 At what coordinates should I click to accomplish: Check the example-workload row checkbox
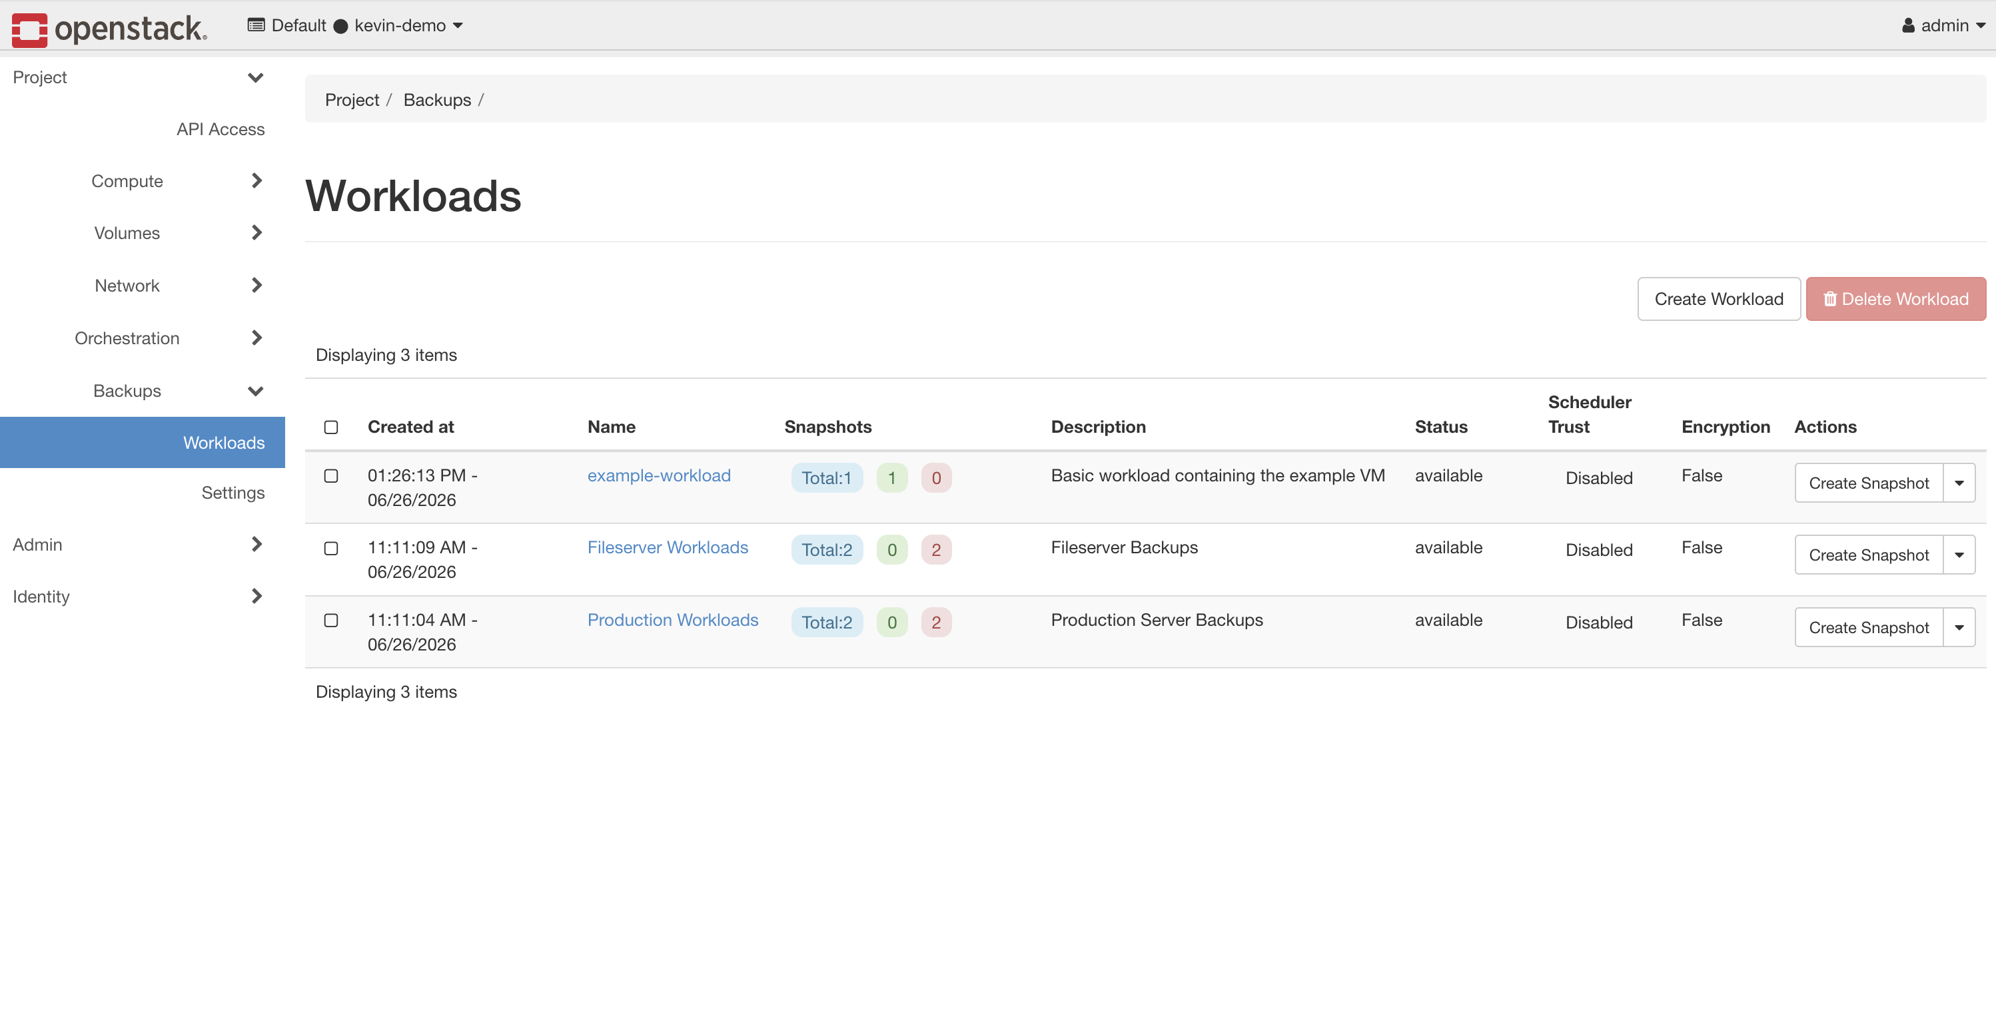[331, 475]
